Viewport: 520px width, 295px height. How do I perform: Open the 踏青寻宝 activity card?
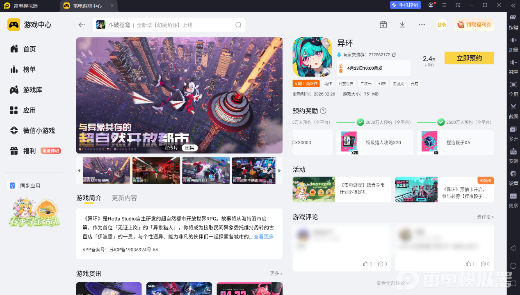342,190
